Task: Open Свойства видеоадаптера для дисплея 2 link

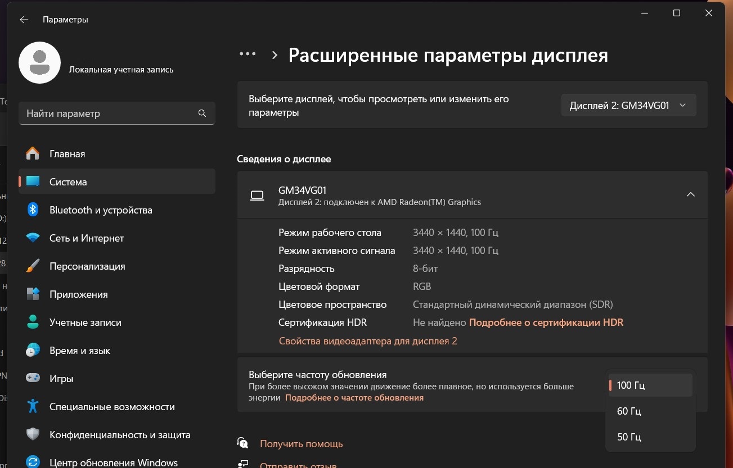Action: pyautogui.click(x=368, y=341)
